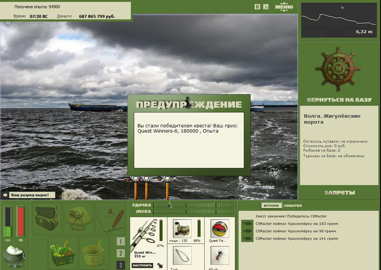Click the time value 07:30 ВС
Viewport: 381px width, 270px height.
[39, 17]
